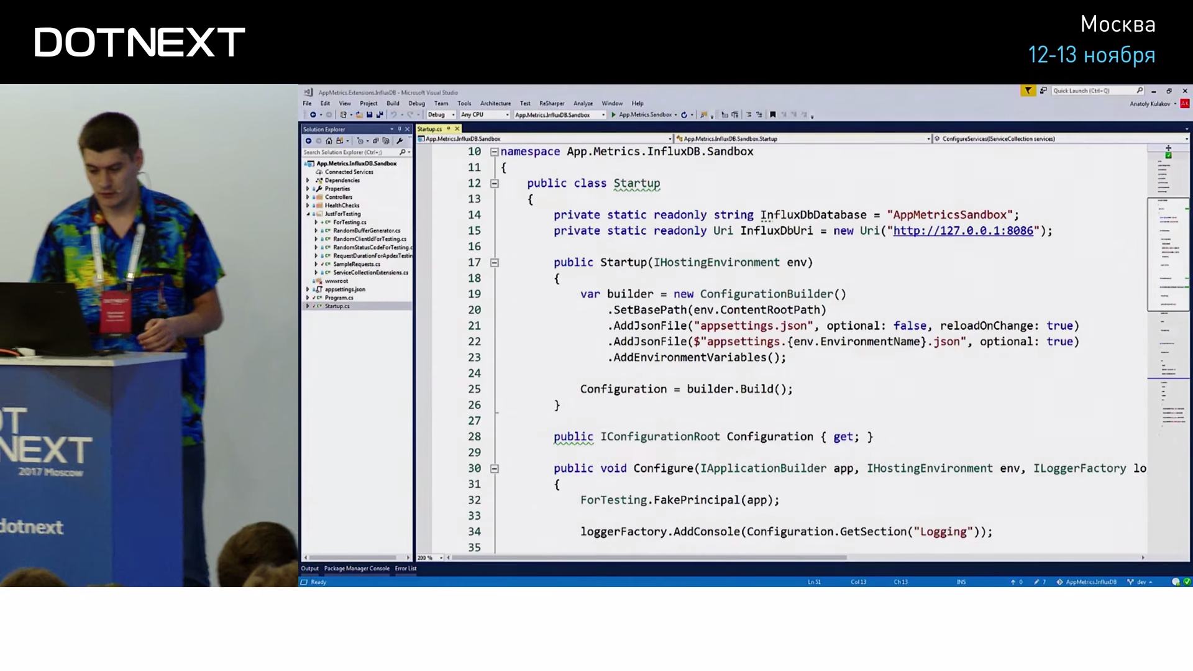This screenshot has width=1193, height=671.
Task: Open the ReSharper menu
Action: tap(551, 104)
